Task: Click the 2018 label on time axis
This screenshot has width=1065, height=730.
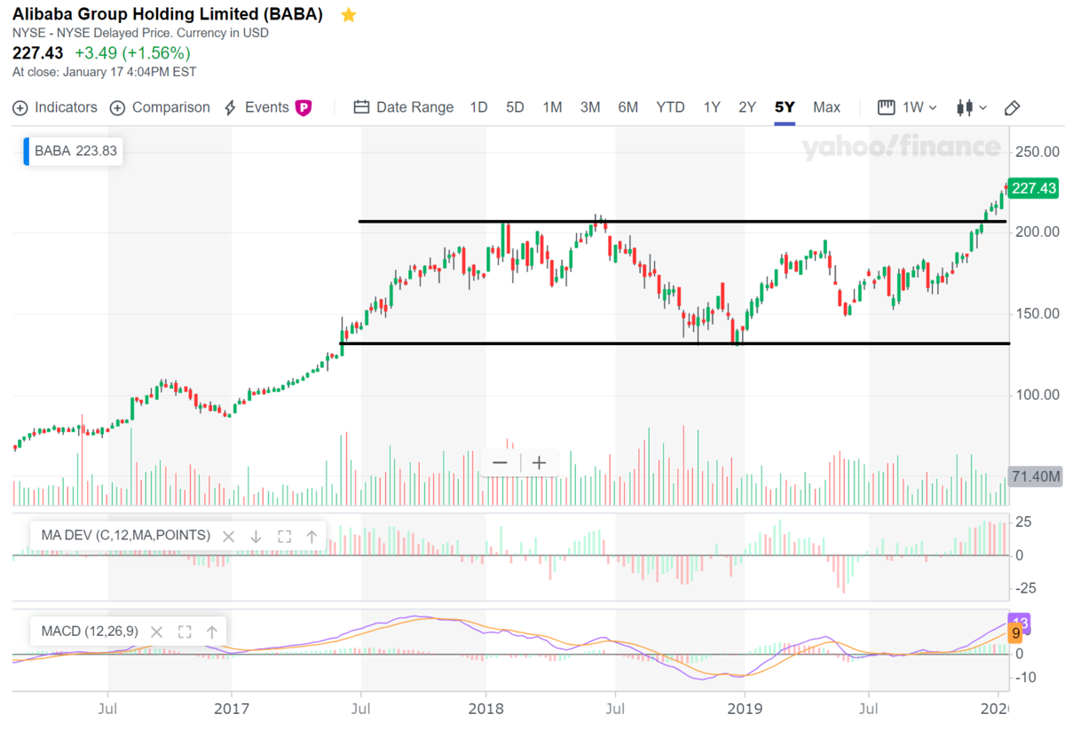Action: tap(485, 710)
